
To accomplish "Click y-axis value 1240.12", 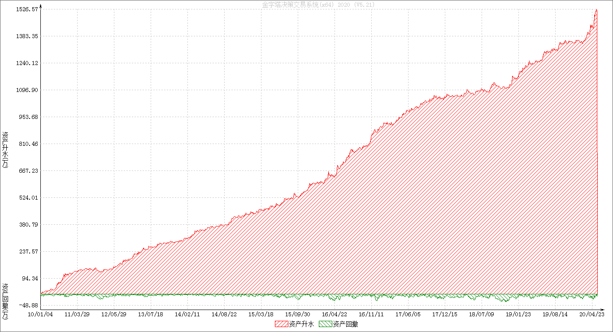I will coord(26,63).
